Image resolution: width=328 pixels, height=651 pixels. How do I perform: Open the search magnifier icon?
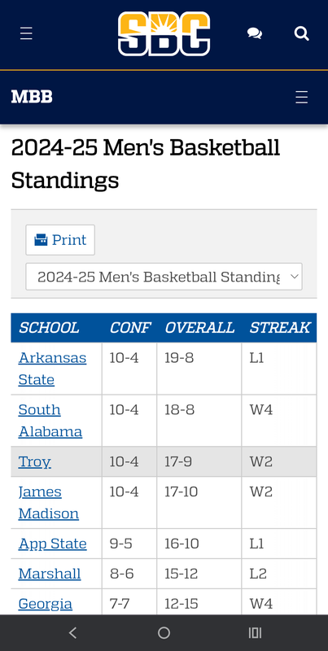point(302,33)
